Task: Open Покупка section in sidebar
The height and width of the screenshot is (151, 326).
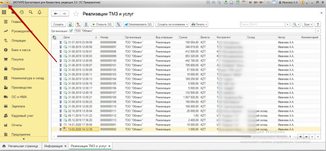Action: pyautogui.click(x=17, y=60)
